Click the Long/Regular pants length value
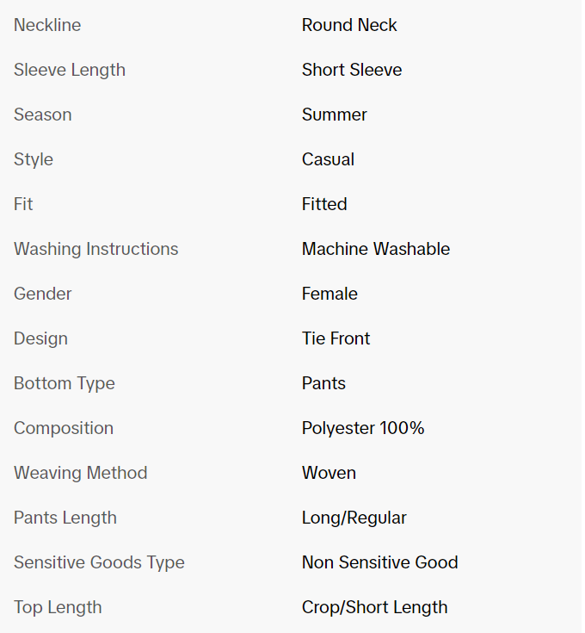This screenshot has height=633, width=585. (x=354, y=518)
